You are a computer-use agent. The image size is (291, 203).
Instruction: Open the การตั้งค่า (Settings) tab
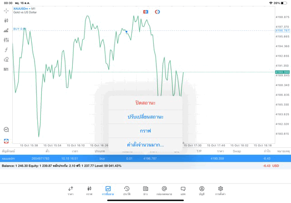pos(221,190)
